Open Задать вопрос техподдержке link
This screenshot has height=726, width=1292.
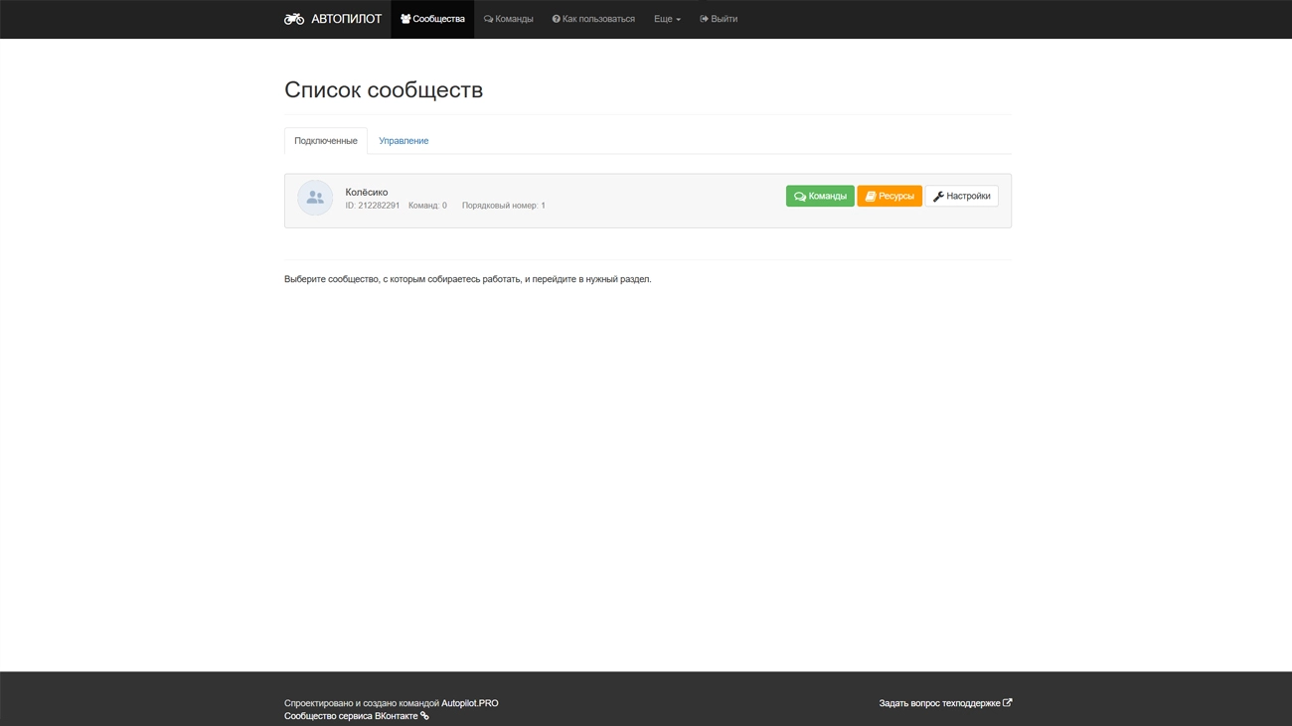939,703
